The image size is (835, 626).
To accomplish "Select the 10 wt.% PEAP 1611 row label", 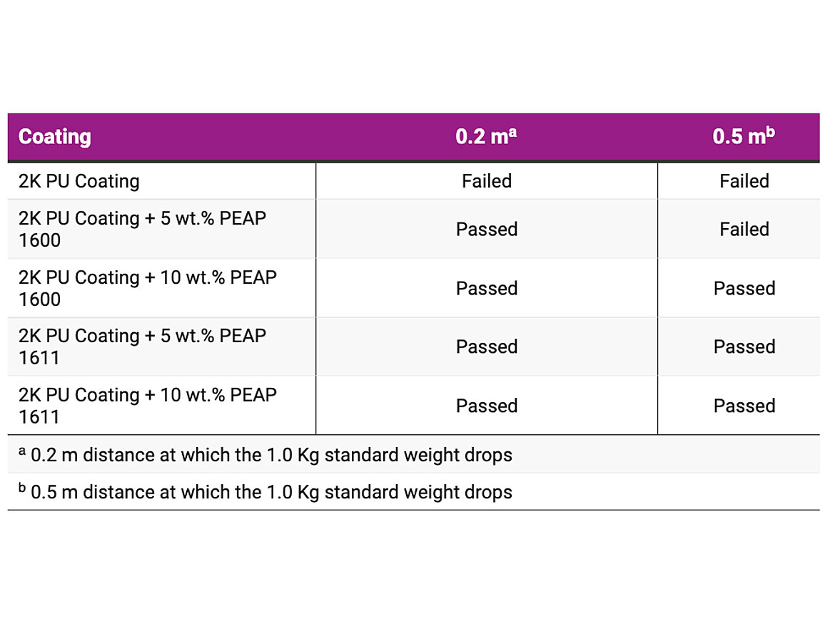I will (148, 406).
